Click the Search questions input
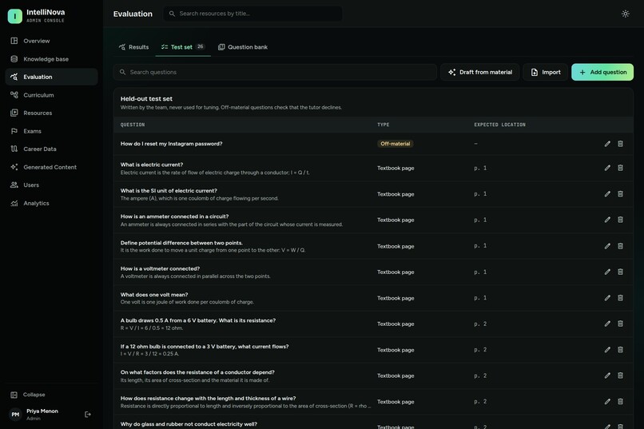The image size is (644, 429). point(275,72)
